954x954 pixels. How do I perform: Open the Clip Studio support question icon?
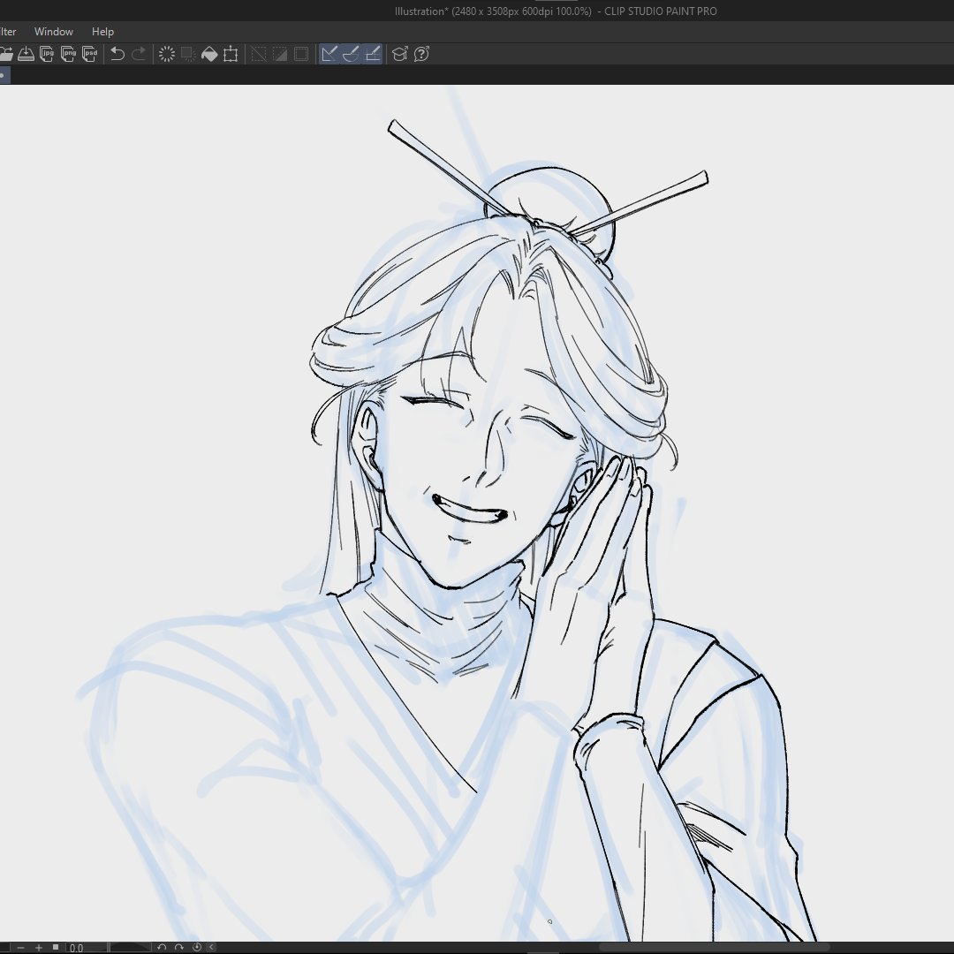(421, 54)
